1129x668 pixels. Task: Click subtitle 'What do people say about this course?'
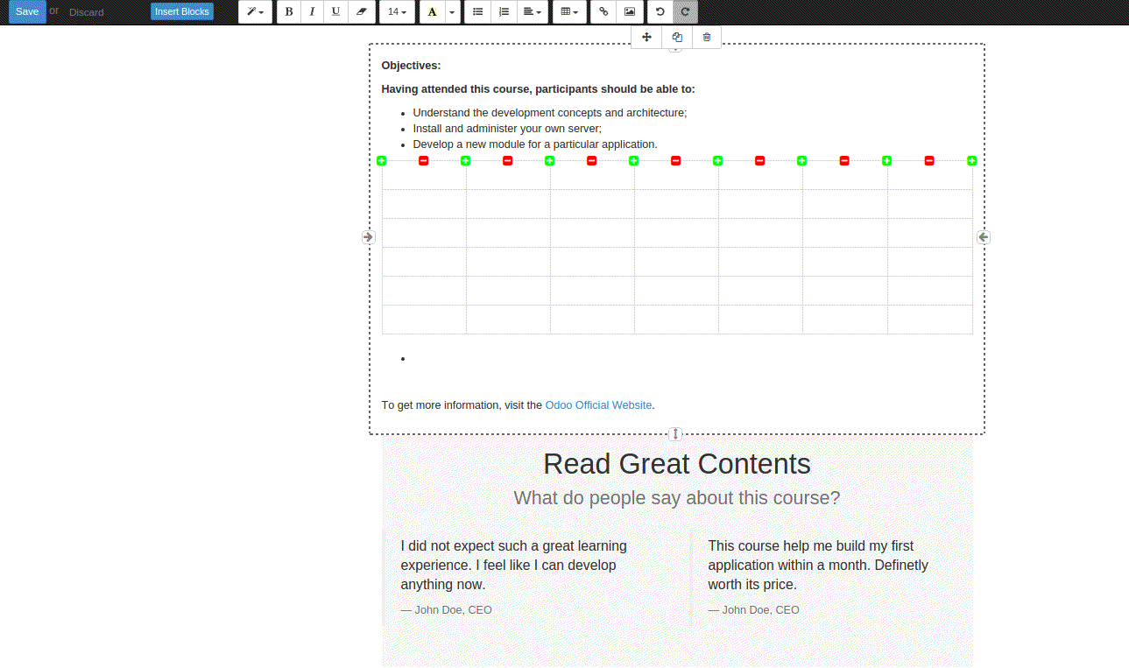click(677, 498)
